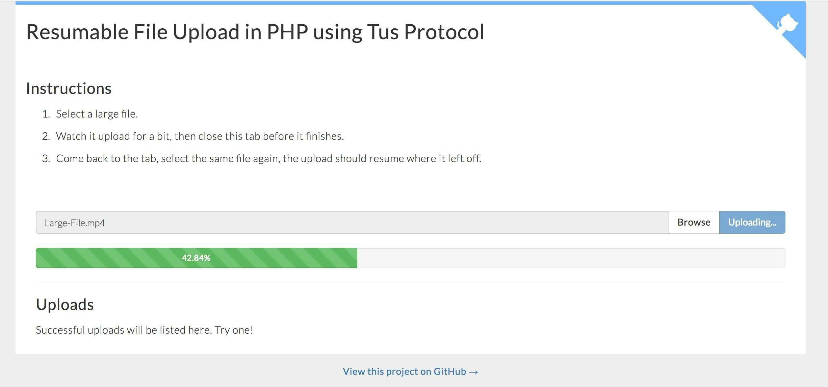Viewport: 828px width, 387px height.
Task: Click the 'Resumable File Upload in PHP' page title
Action: [255, 32]
